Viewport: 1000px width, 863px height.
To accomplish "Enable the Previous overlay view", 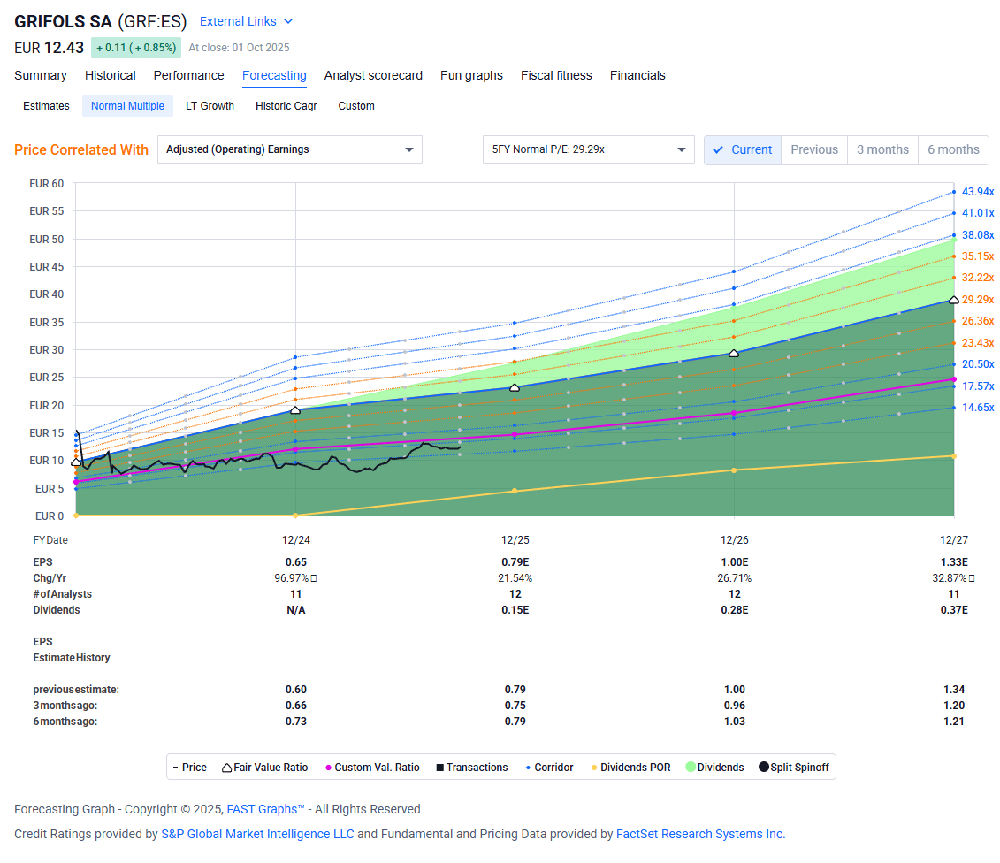I will (813, 150).
